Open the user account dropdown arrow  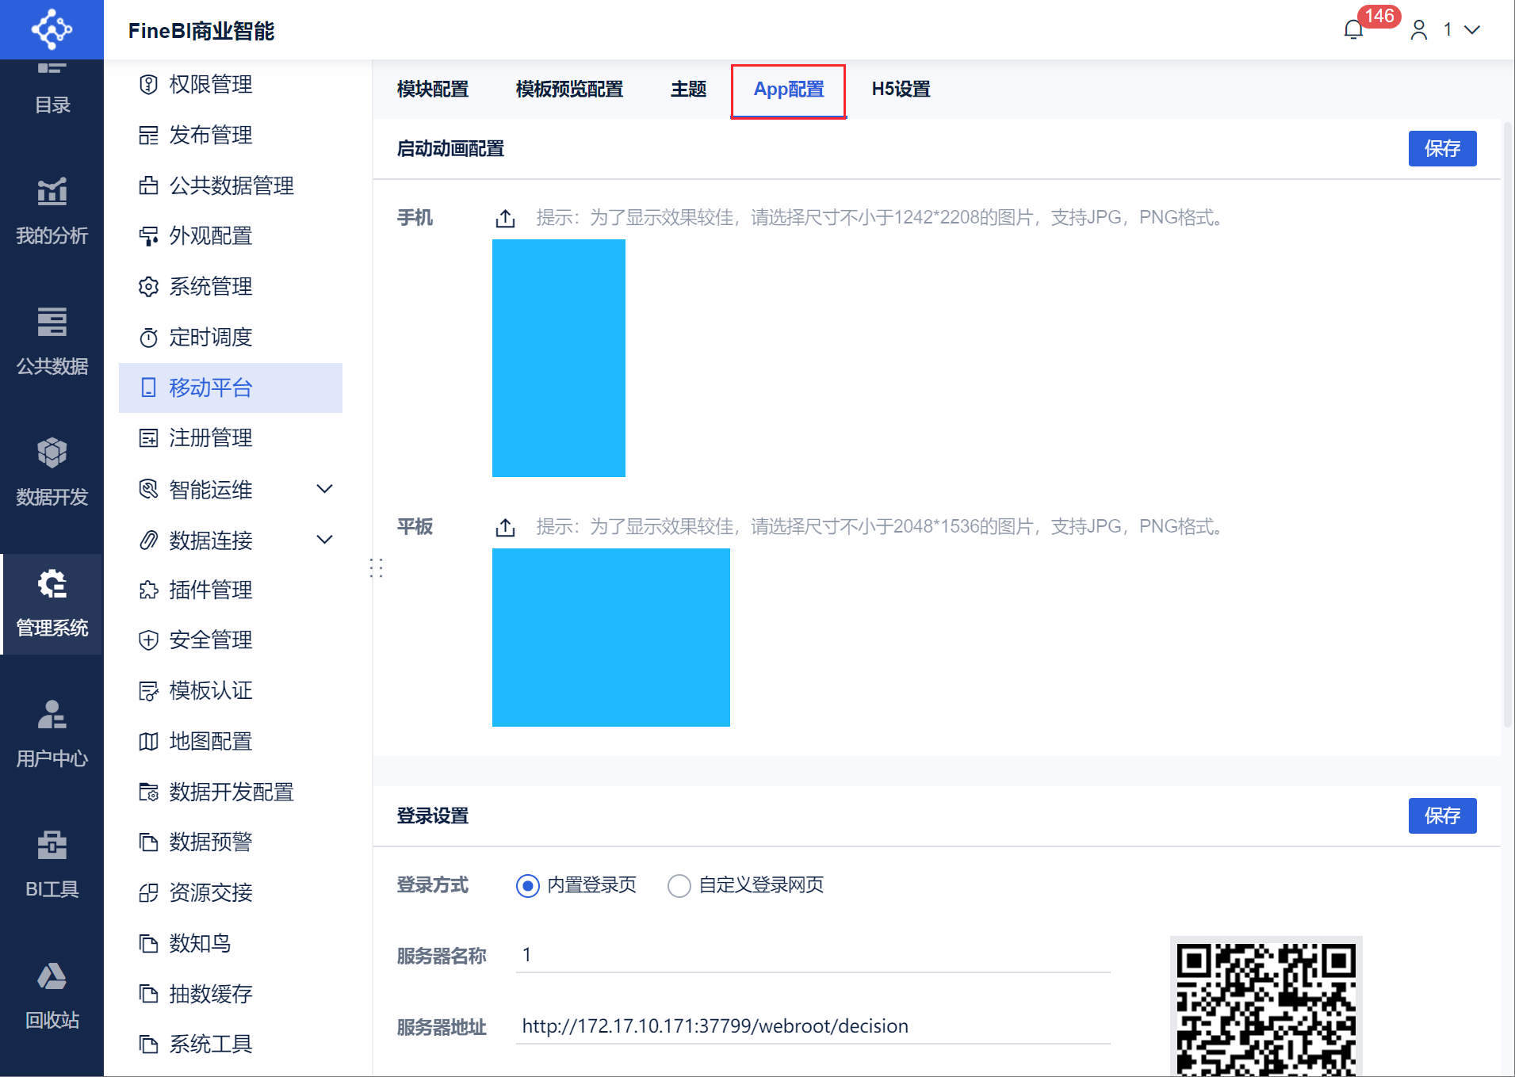click(1472, 30)
